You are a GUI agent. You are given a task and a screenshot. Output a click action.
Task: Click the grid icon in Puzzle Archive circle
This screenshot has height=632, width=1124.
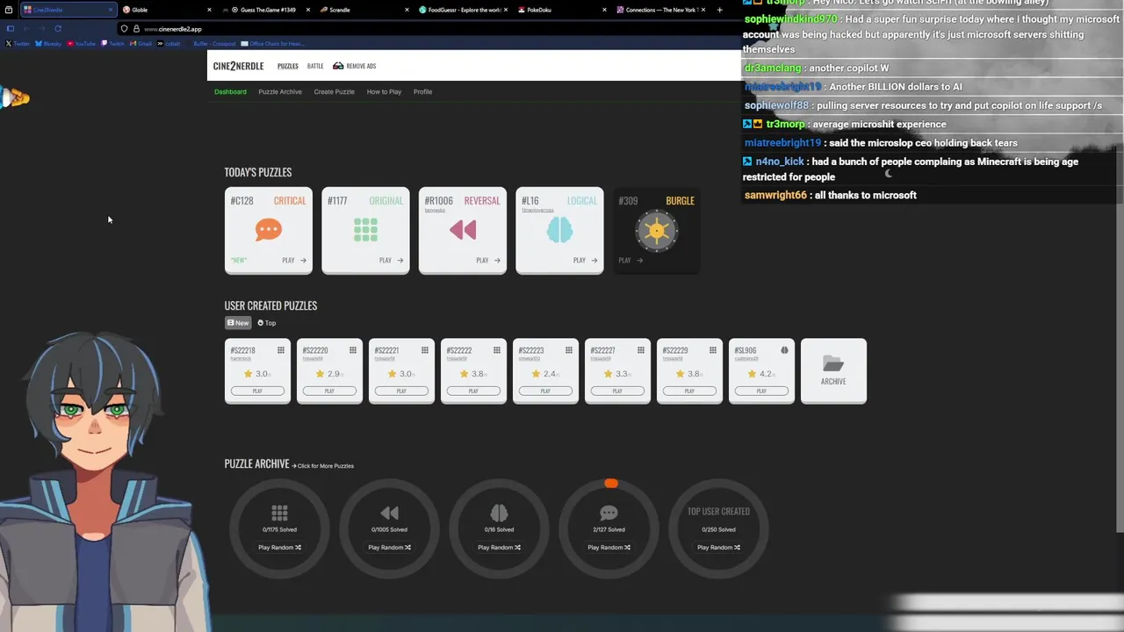(x=279, y=513)
